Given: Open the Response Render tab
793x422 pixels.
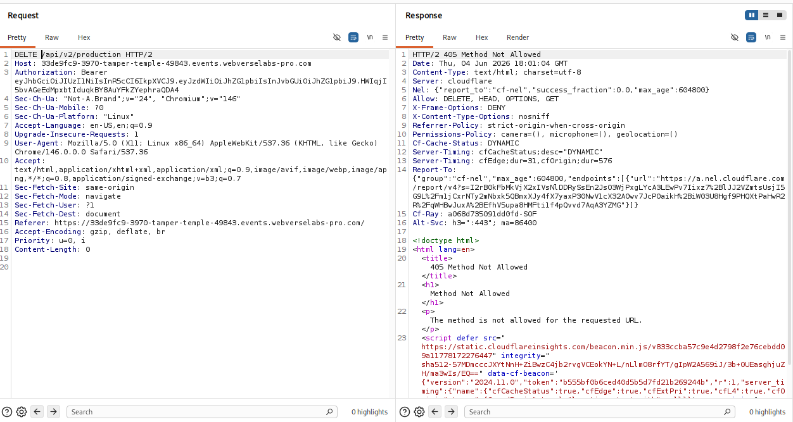Looking at the screenshot, I should [517, 37].
